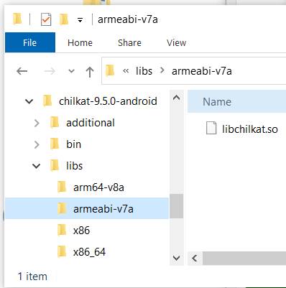Click libs in the address bar
Viewport: 286px width, 288px height.
click(144, 71)
